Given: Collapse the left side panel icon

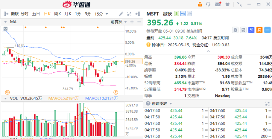Looking at the screenshot, I should (6, 14).
